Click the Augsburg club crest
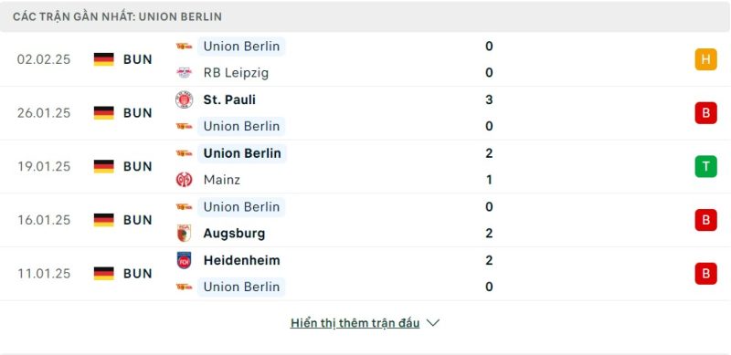 [x=185, y=233]
